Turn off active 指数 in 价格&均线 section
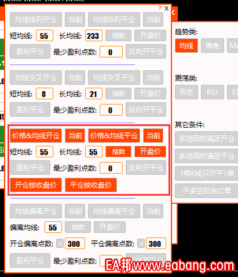The height and width of the screenshot is (277, 238). (118, 152)
